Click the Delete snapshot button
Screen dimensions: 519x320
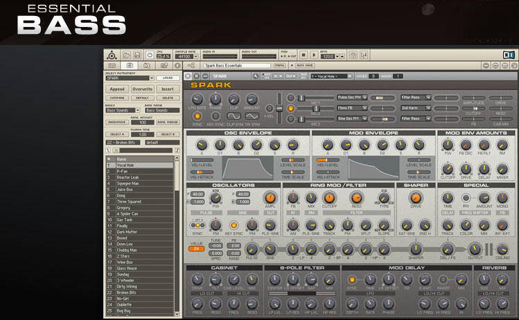tap(168, 98)
